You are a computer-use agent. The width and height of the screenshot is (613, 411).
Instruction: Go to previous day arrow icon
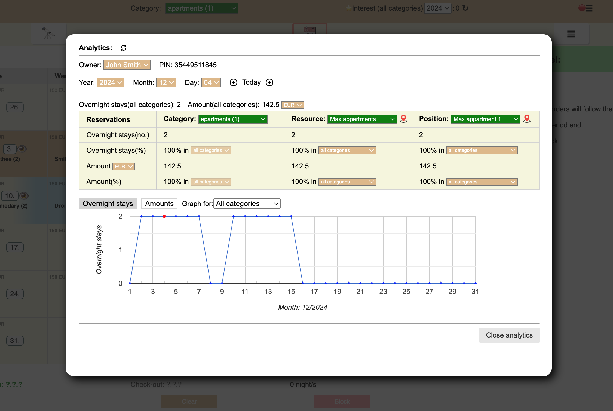tap(233, 82)
